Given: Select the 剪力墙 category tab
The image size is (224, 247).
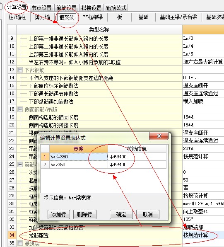Looking at the screenshot, I should click(42, 17).
